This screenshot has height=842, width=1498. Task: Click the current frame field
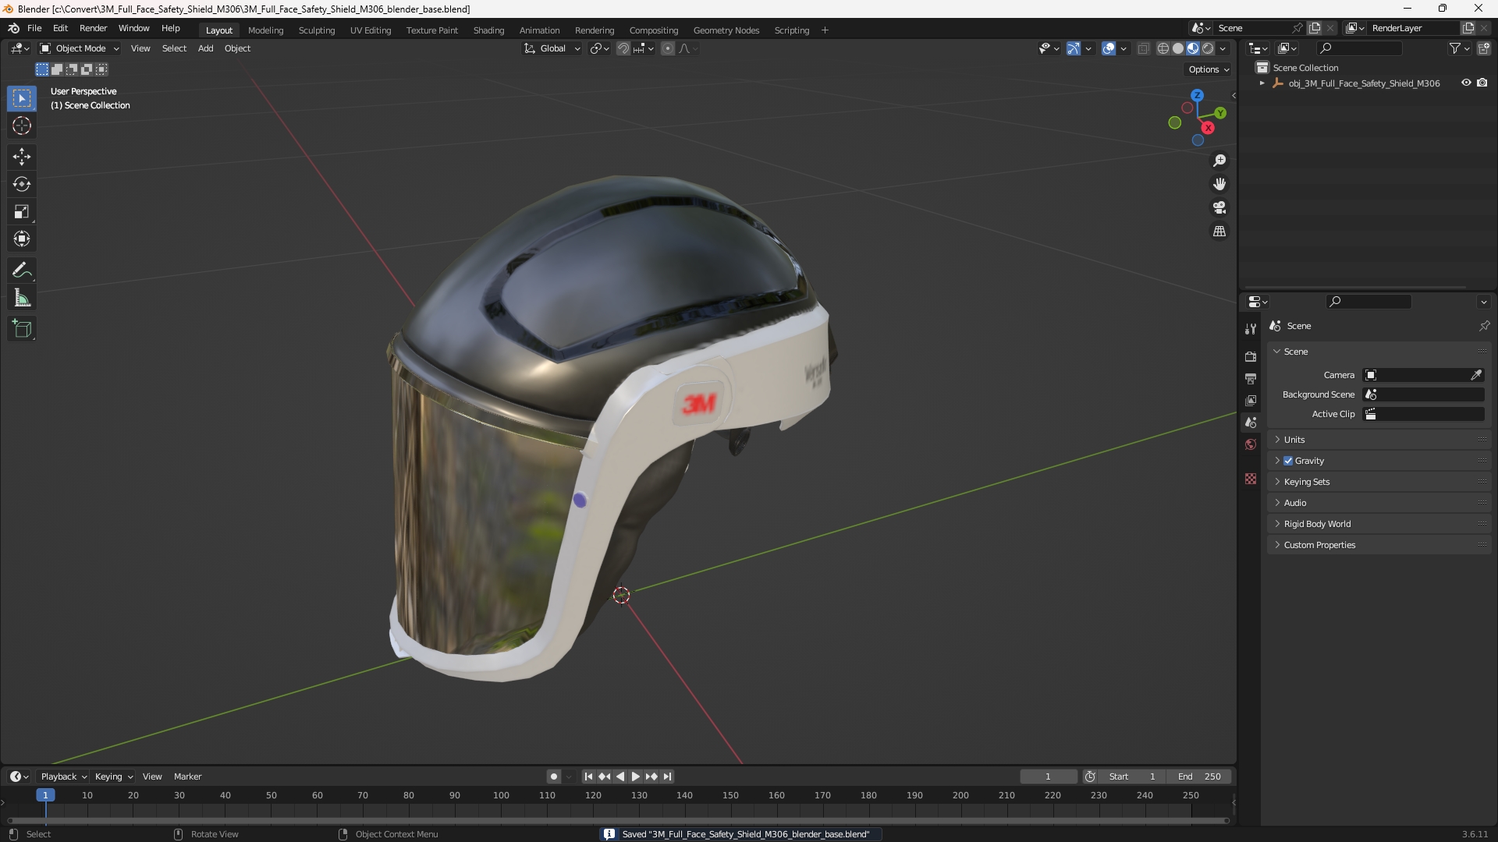pos(1048,777)
